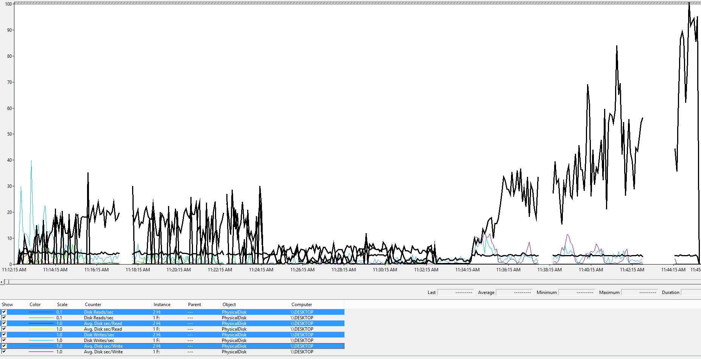Toggle Show checkbox for Disk Writes/sec 1 F:

click(x=4, y=340)
